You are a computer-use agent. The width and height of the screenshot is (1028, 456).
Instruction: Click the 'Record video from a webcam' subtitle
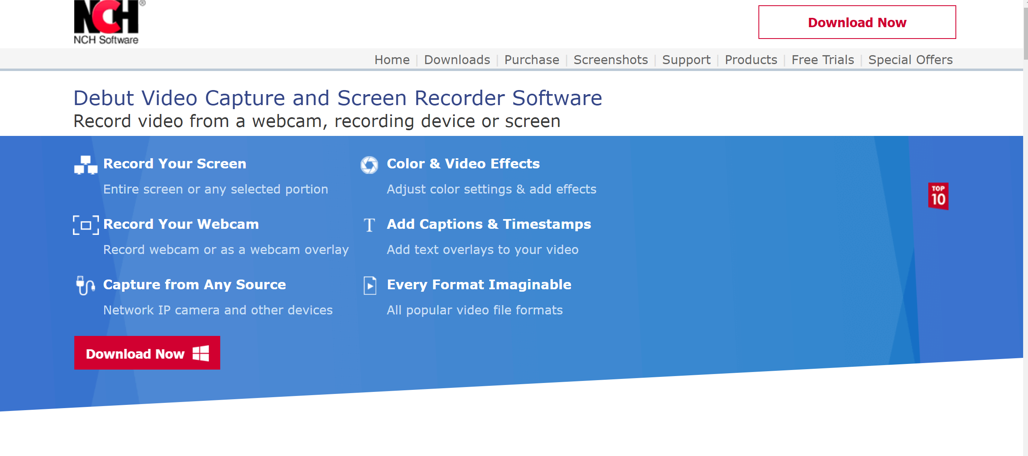point(317,121)
